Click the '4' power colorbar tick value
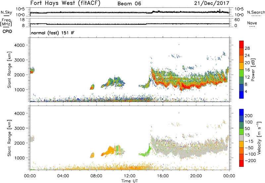This screenshot has height=183, width=265. click(246, 91)
